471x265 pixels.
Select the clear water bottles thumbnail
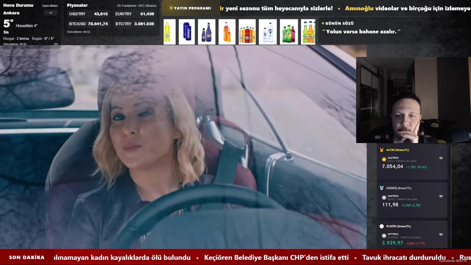pos(268,32)
